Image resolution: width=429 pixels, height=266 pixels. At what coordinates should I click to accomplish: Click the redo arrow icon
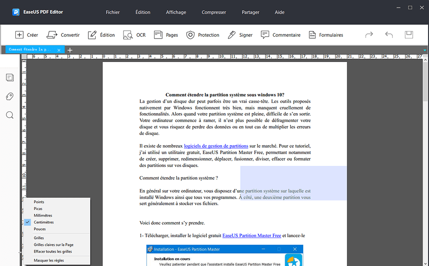369,35
